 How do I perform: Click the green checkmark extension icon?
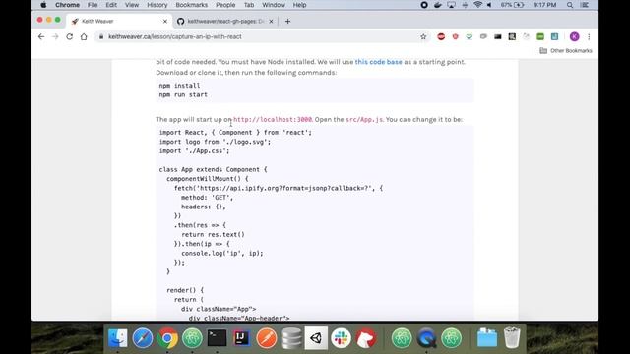(x=470, y=36)
